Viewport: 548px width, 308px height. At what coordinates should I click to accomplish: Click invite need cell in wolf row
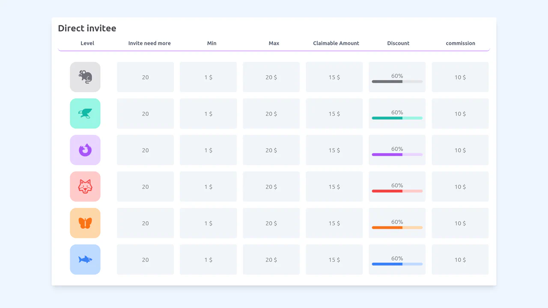click(146, 187)
